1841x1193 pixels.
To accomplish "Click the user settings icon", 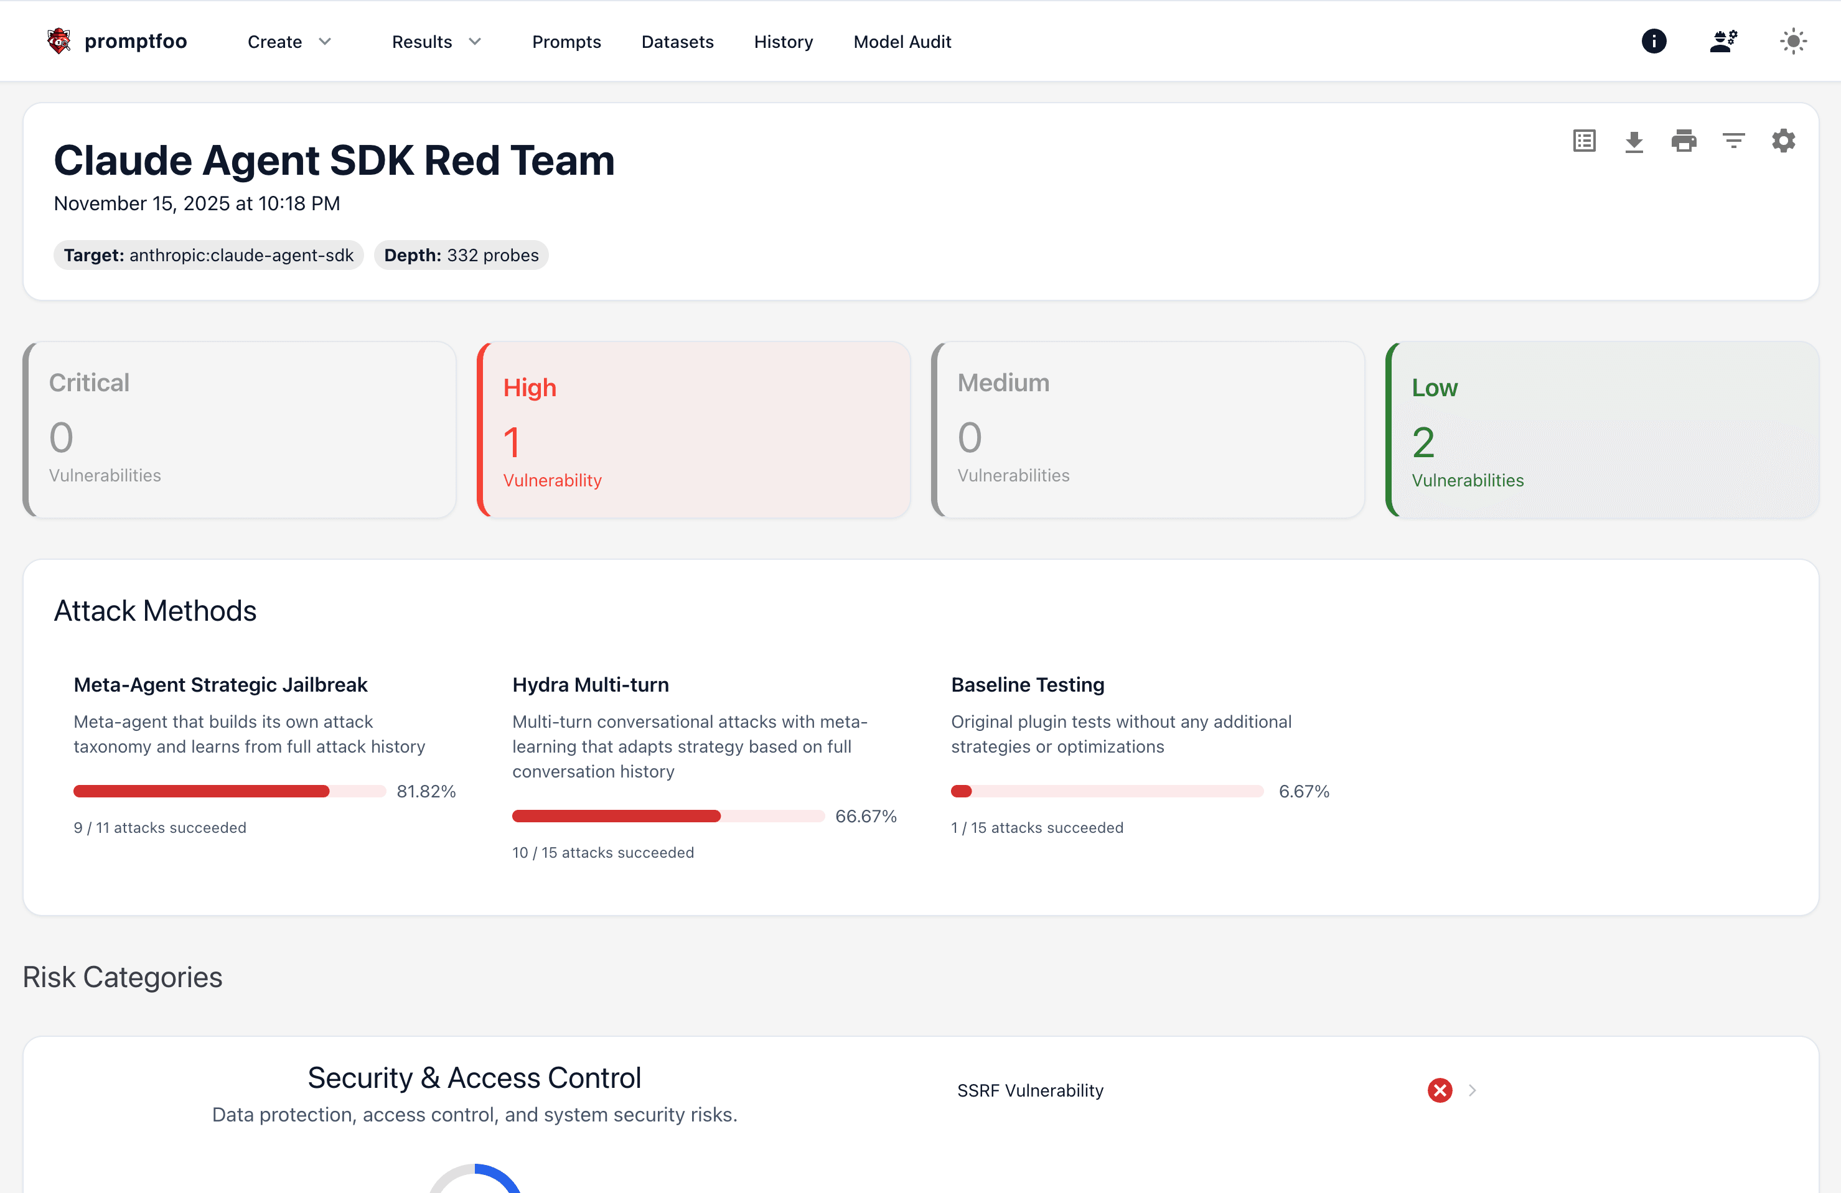I will click(1723, 41).
